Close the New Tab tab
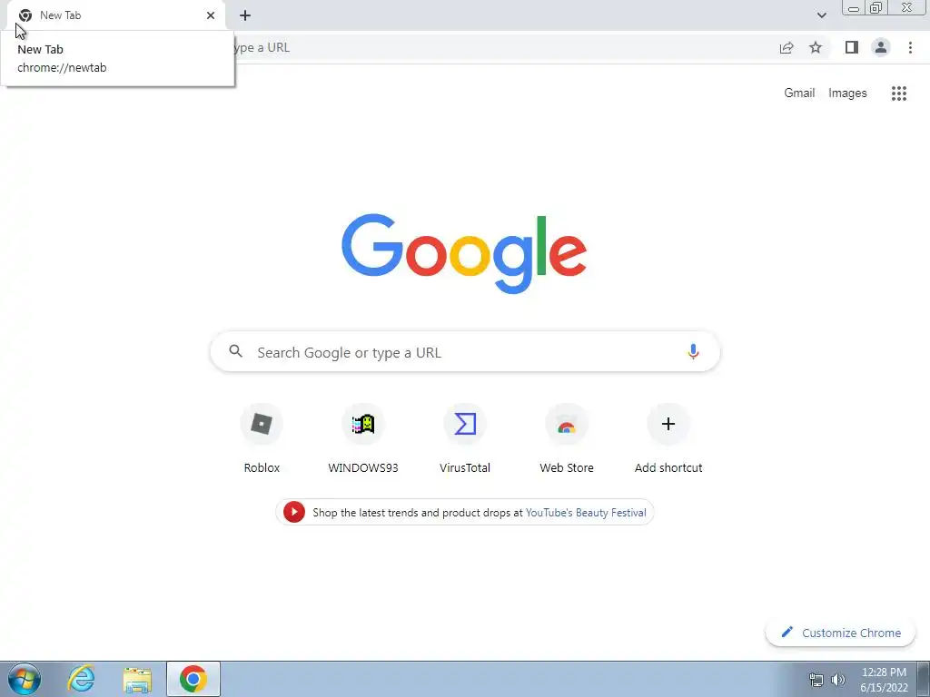 point(211,15)
